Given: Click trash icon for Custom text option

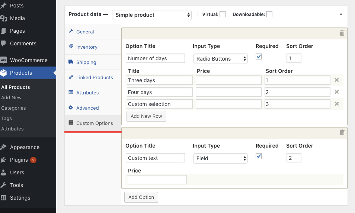Looking at the screenshot, I should click(x=342, y=133).
